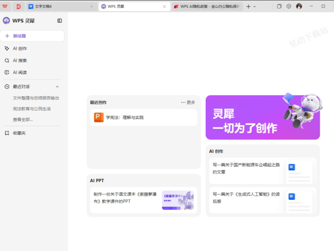Open the 学宪法：理解与实践 presentation

click(144, 117)
